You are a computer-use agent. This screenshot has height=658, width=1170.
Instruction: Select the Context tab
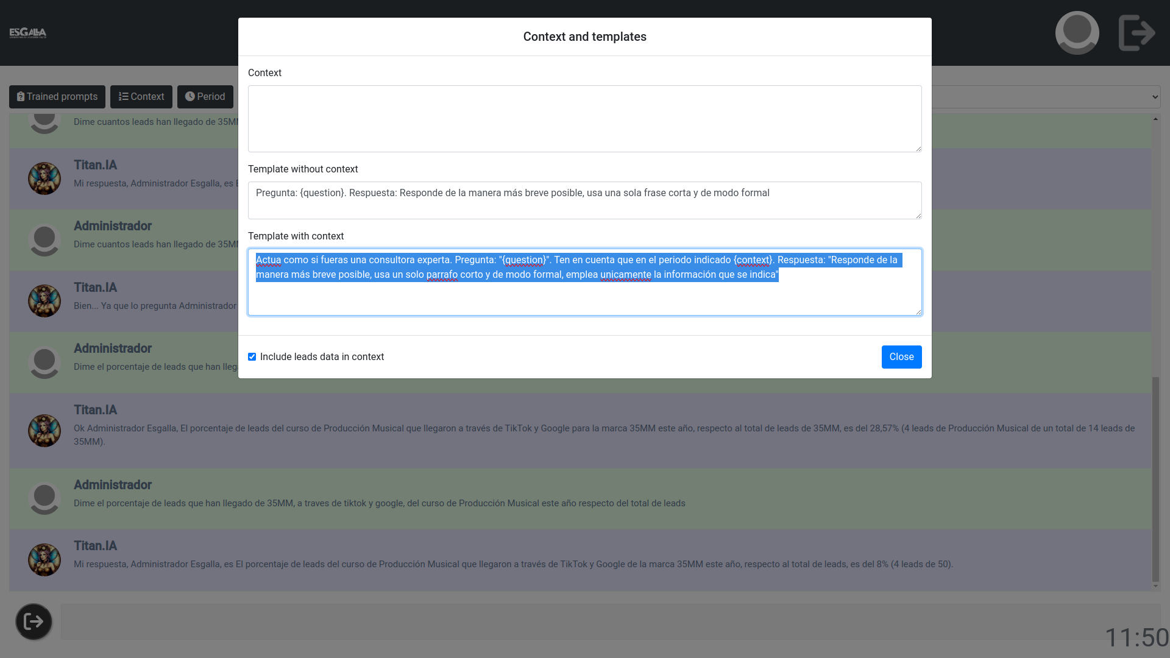pos(141,96)
